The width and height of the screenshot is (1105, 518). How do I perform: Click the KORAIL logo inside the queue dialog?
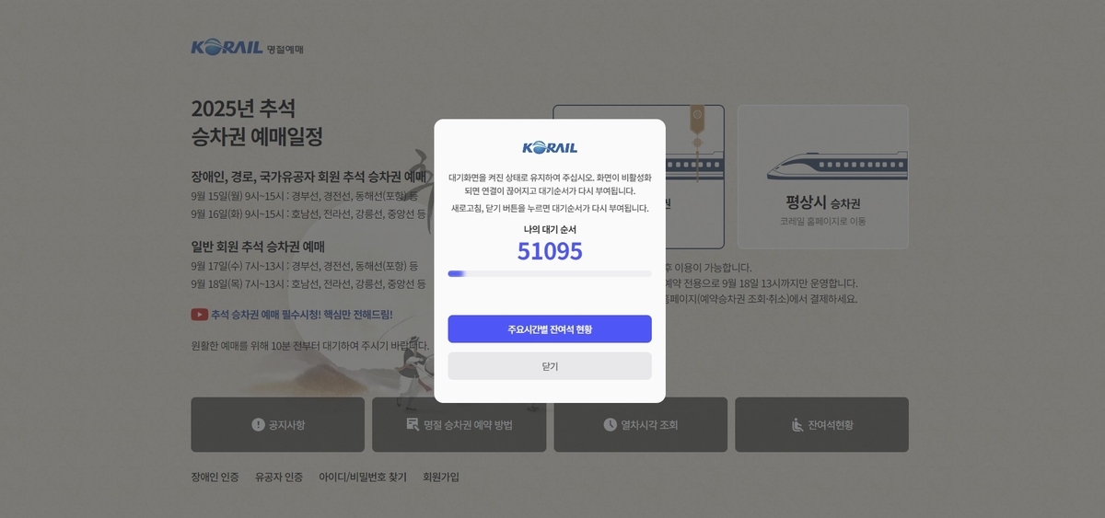[x=550, y=147]
